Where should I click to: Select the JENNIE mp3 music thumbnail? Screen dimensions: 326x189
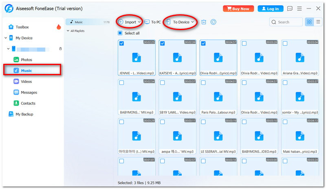[137, 58]
